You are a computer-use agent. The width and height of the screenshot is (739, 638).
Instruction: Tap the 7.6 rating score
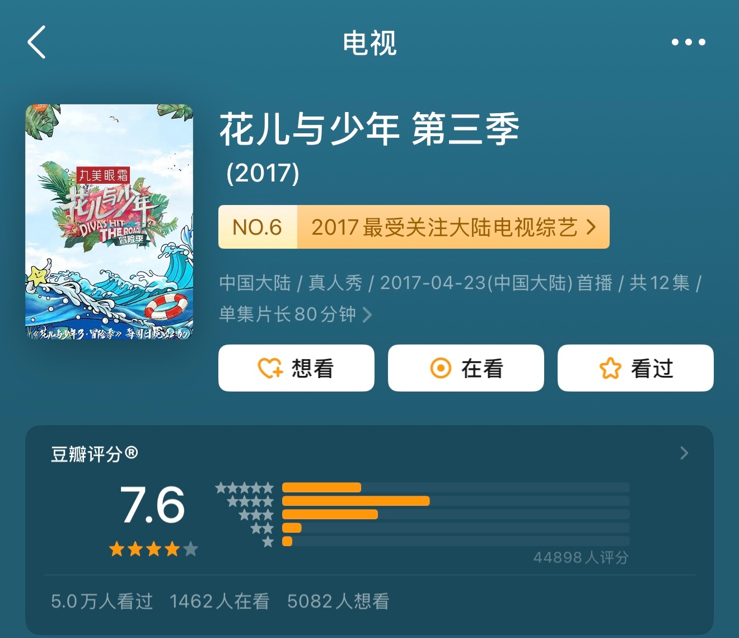coord(152,505)
